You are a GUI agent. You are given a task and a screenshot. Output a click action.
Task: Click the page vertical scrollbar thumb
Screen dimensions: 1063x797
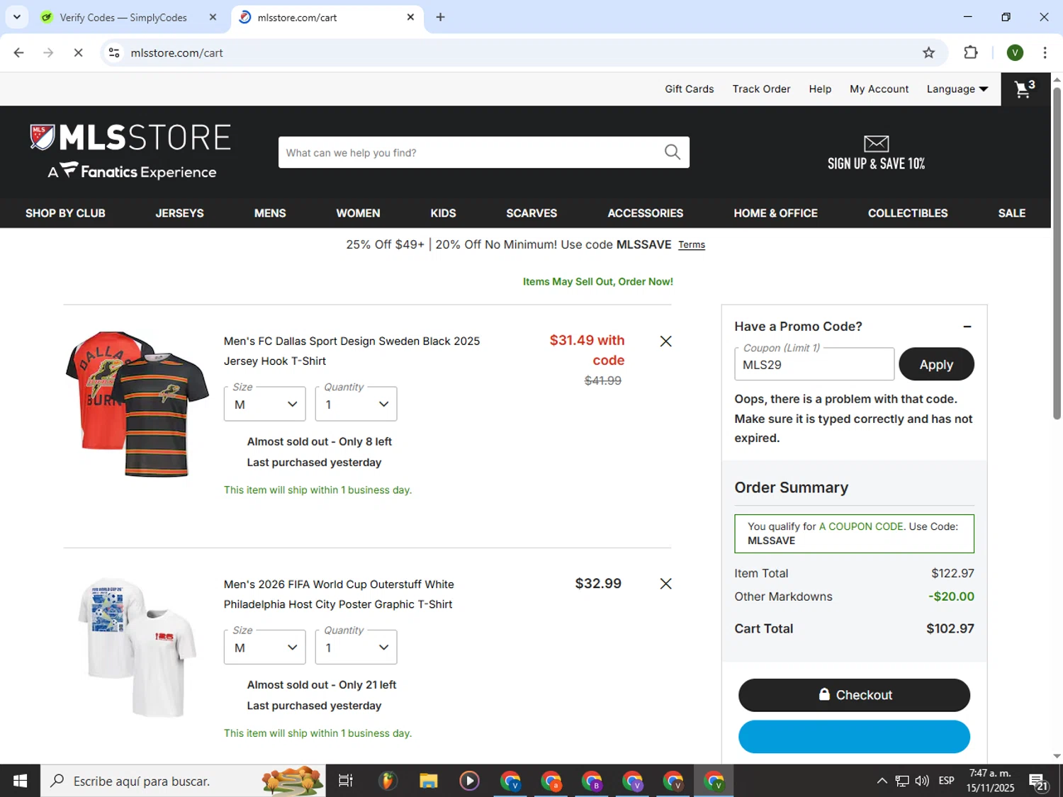(x=1057, y=252)
